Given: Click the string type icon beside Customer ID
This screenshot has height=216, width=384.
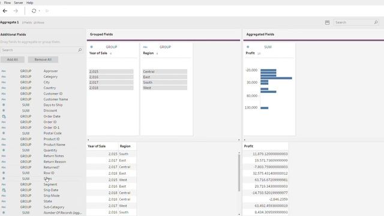Looking at the screenshot, I should point(4,94).
